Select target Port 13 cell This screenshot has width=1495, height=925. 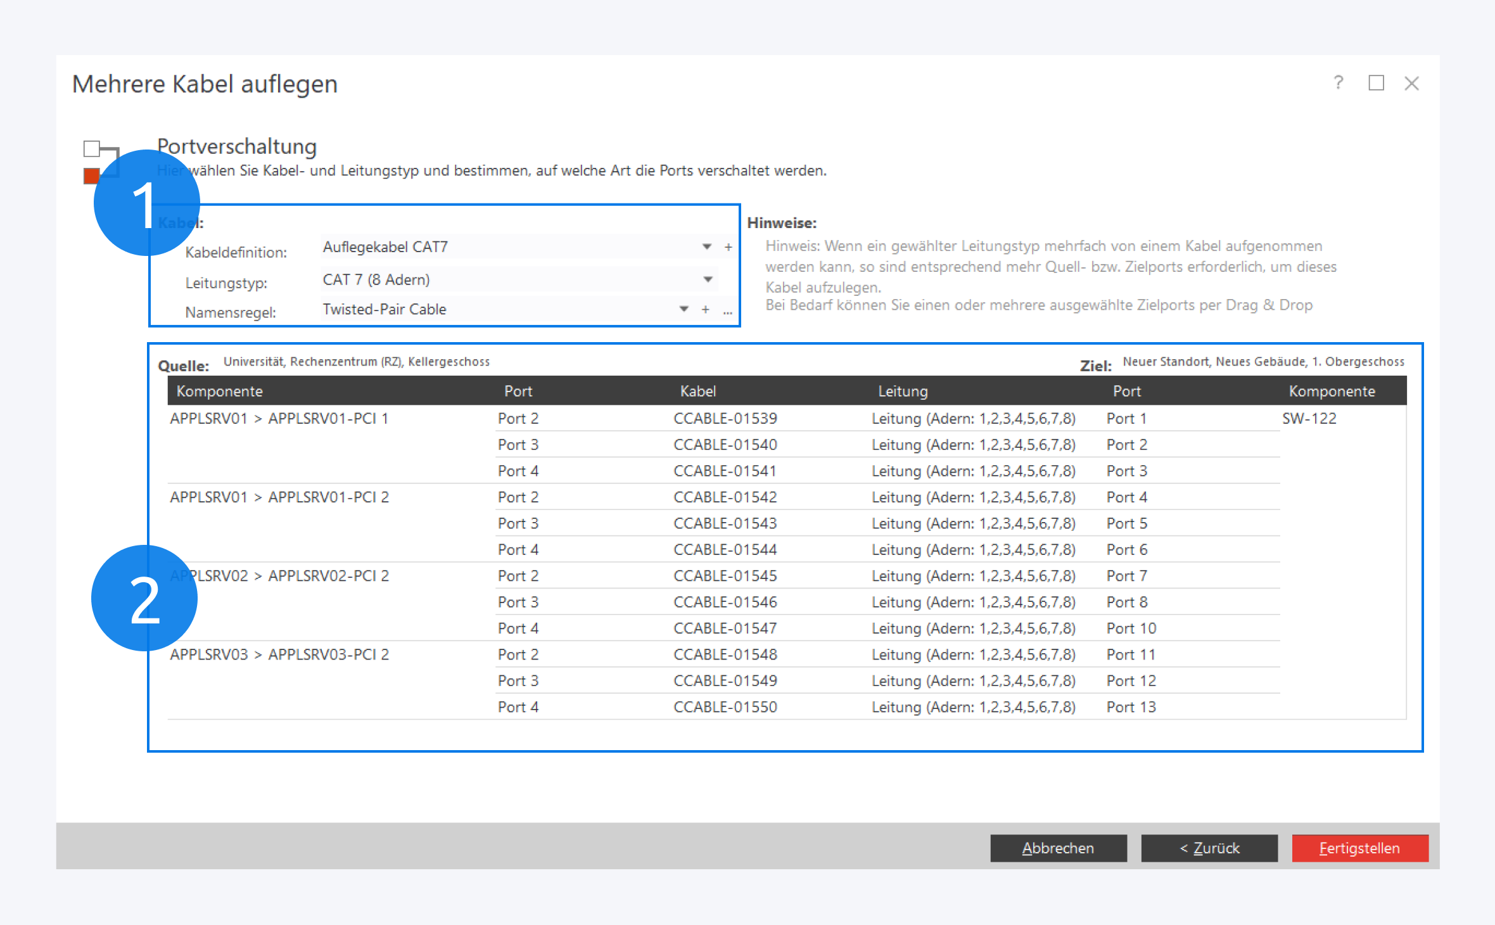(x=1131, y=707)
